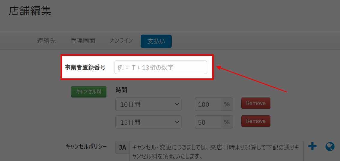Open the 連絡先 tab
340x161 pixels.
click(x=46, y=41)
